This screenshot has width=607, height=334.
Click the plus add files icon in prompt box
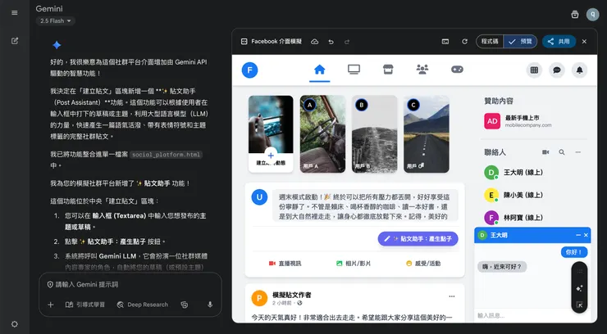[x=50, y=305]
